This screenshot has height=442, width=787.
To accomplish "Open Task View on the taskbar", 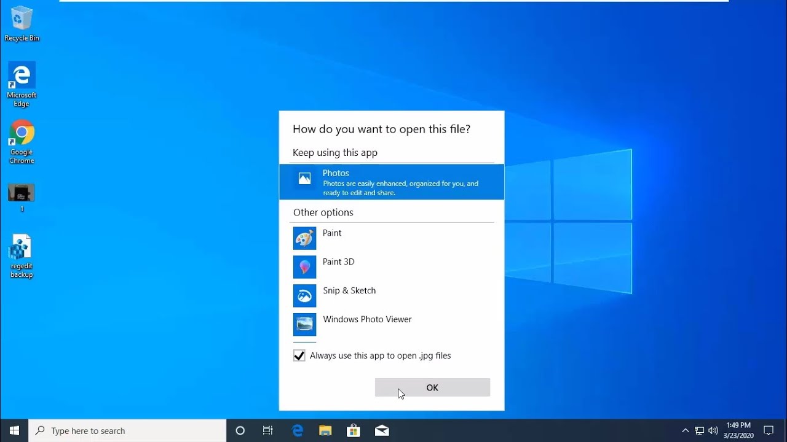I will coord(268,430).
